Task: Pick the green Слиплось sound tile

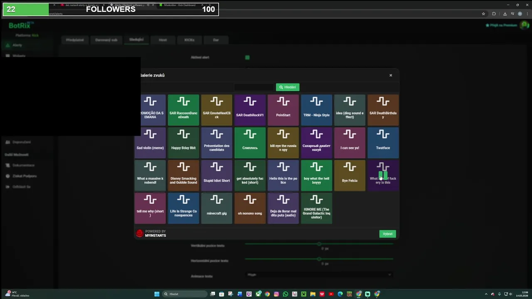Action: click(250, 143)
